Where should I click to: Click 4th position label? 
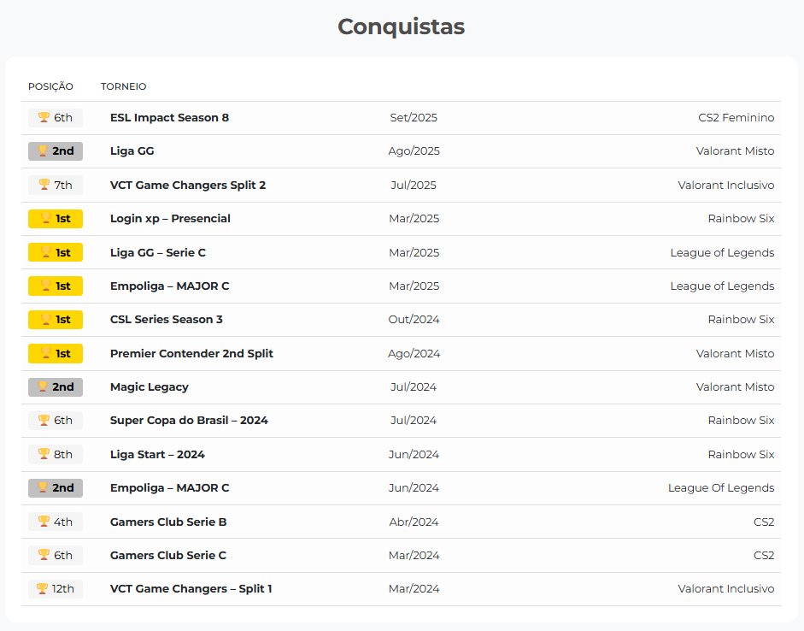pyautogui.click(x=63, y=522)
